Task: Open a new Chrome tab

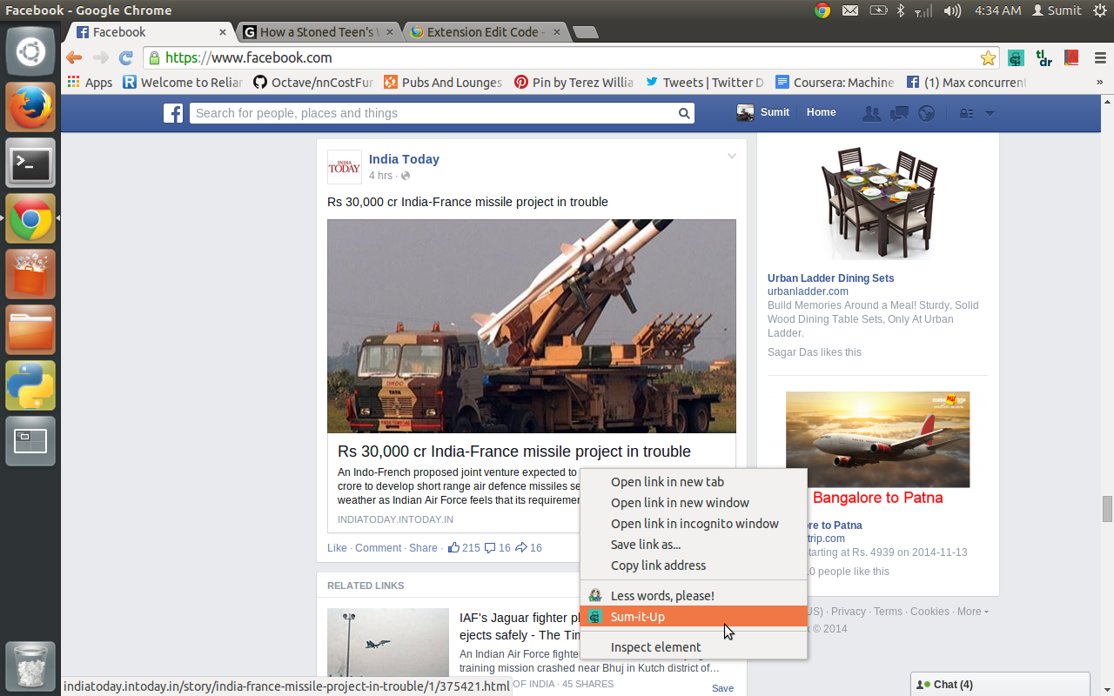Action: (x=586, y=33)
